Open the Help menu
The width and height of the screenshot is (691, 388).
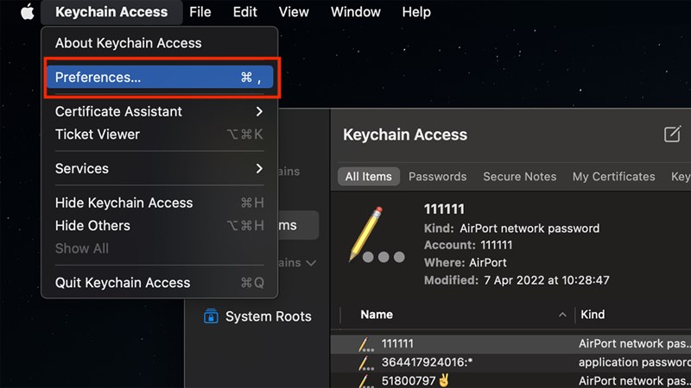(416, 12)
